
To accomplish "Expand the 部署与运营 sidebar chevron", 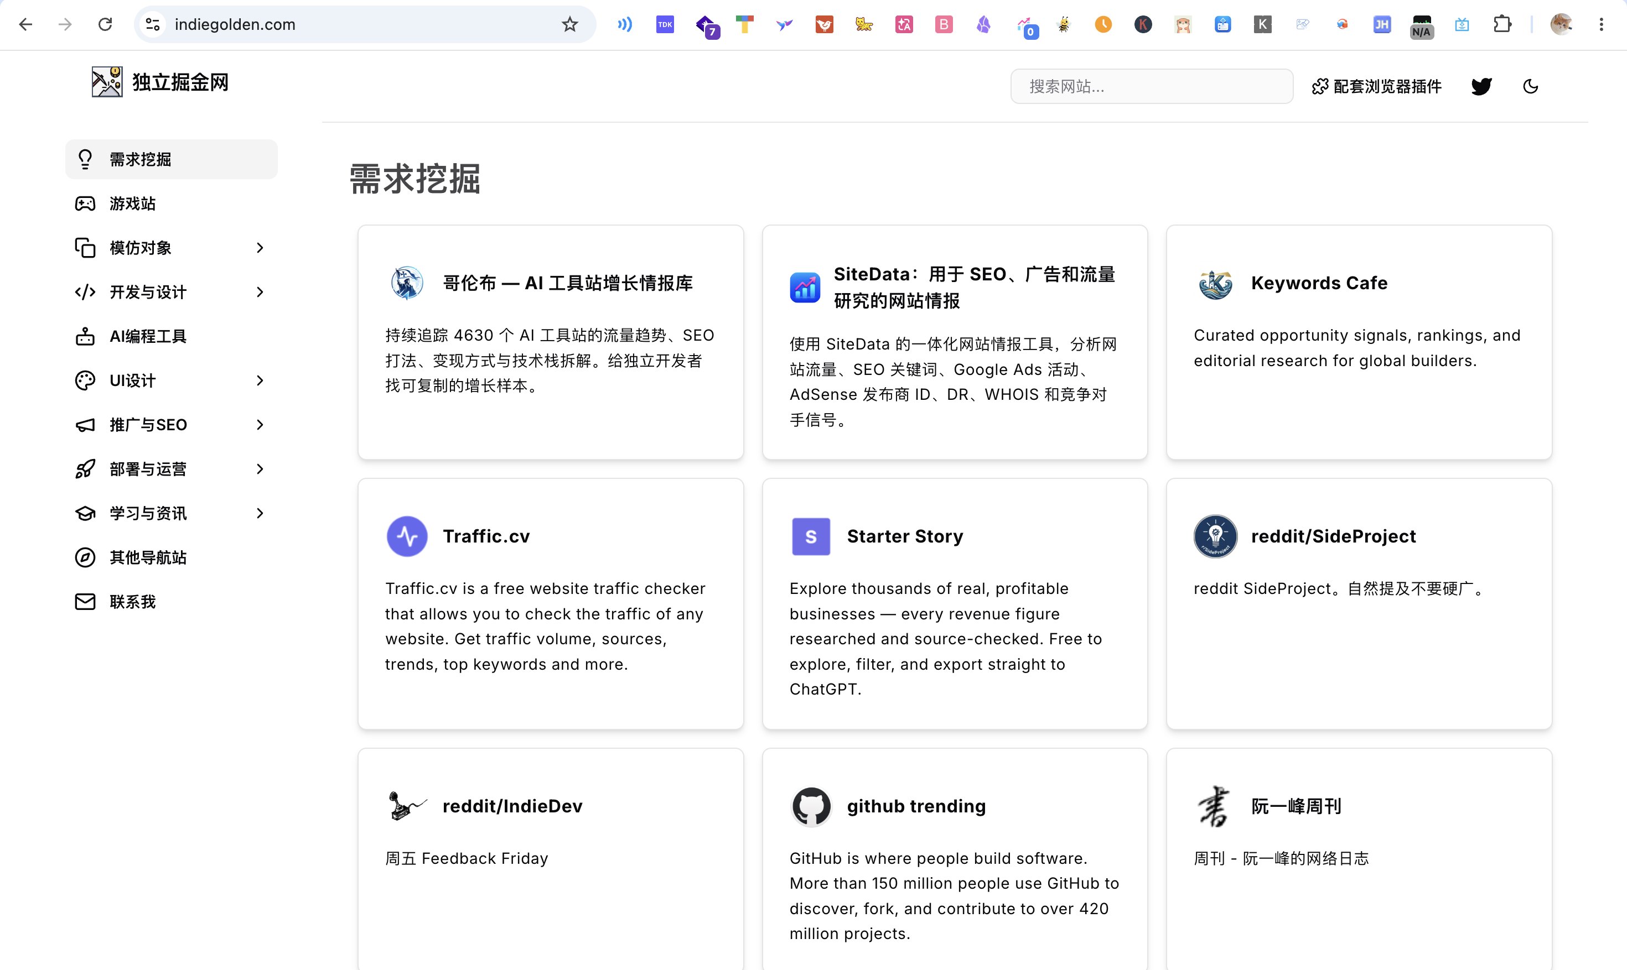I will 260,470.
